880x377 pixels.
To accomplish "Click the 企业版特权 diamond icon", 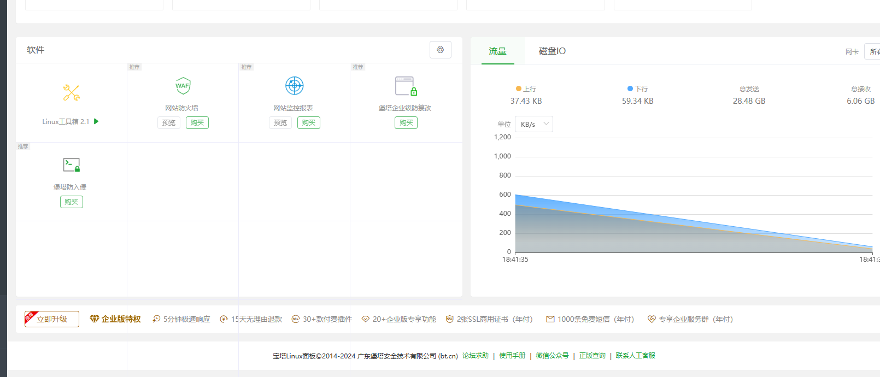I will point(95,319).
